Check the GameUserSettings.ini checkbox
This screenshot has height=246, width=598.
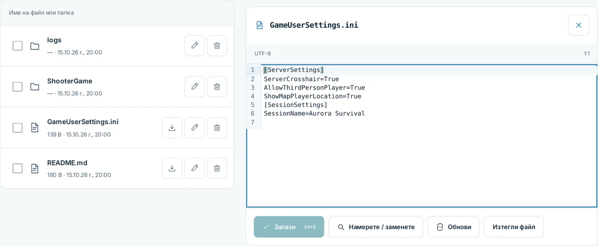[x=17, y=128]
